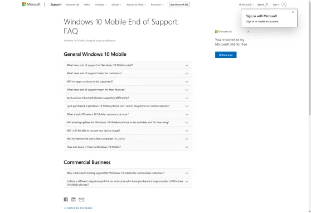Click the blue Unlock now button
The width and height of the screenshot is (311, 213).
point(226,55)
